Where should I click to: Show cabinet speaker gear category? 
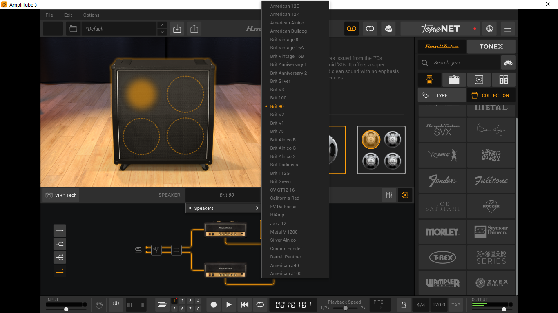pos(479,79)
